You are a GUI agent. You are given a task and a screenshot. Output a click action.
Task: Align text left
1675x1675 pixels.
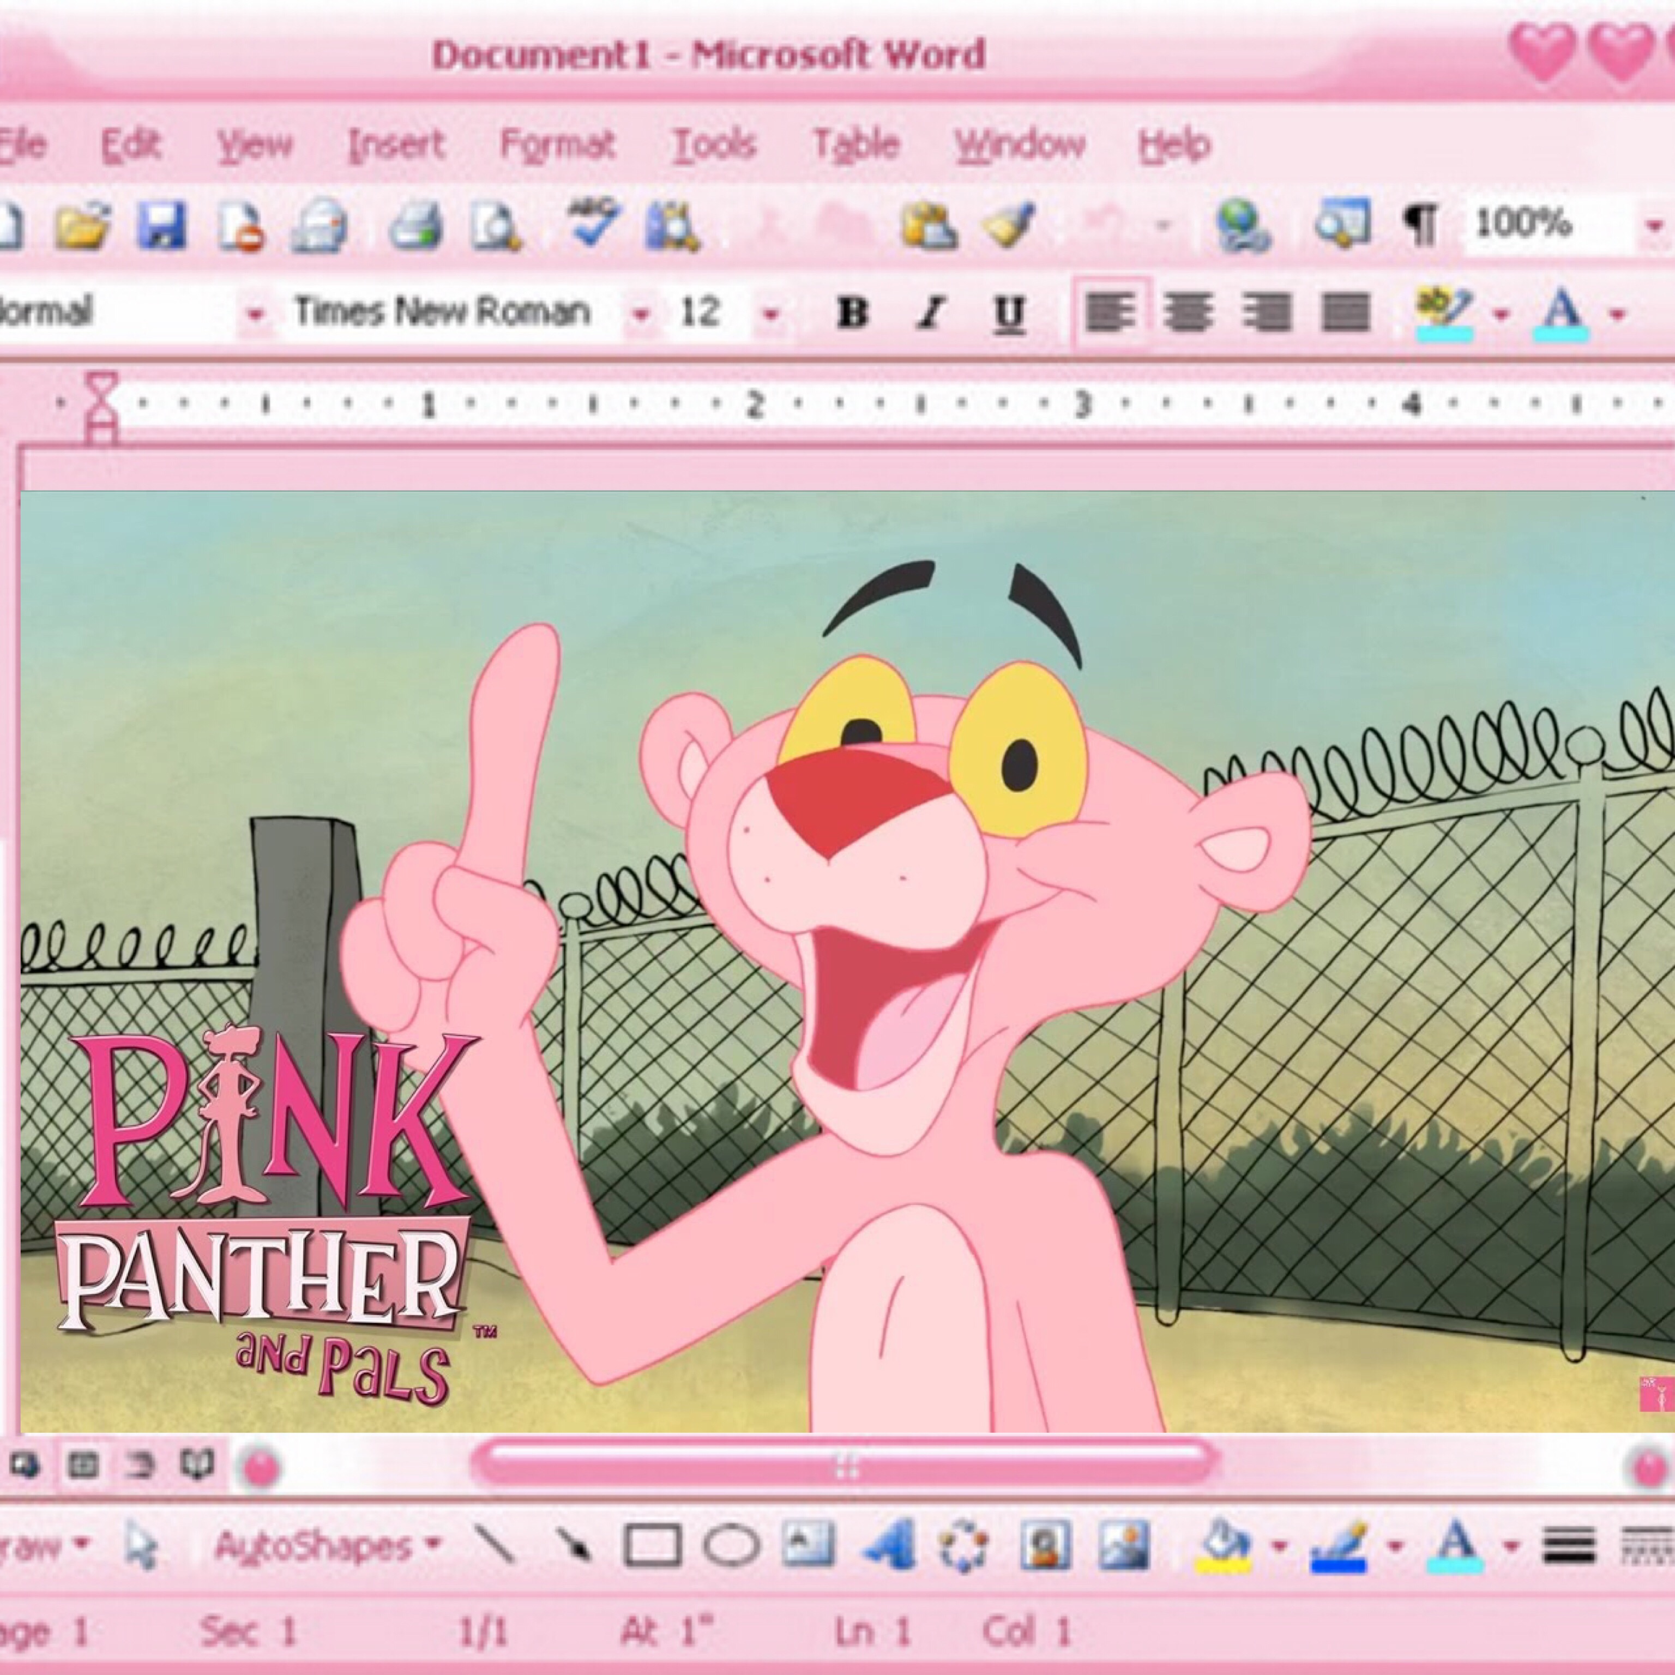1111,312
